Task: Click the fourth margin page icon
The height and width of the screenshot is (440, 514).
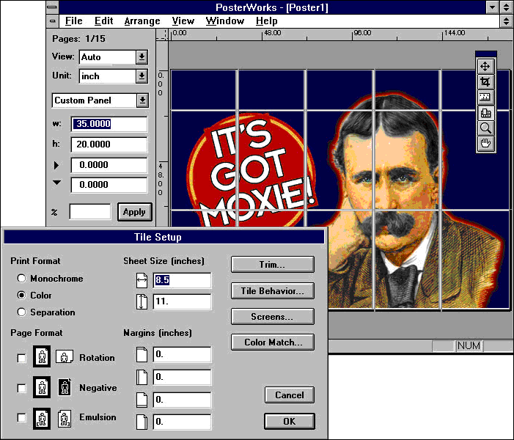Action: click(142, 422)
